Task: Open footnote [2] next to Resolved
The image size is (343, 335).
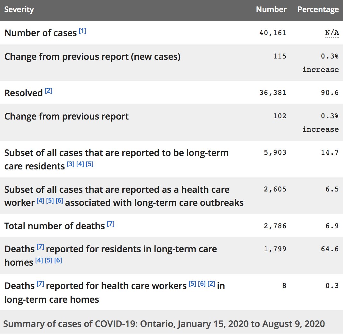Action: 49,91
